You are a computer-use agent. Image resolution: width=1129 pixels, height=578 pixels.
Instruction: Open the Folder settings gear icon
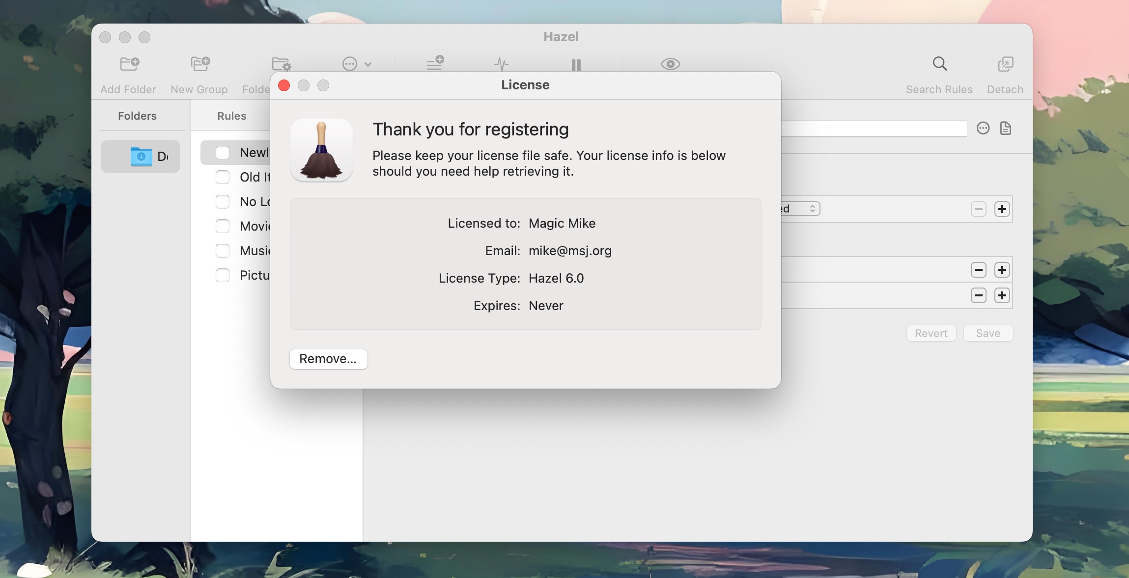(x=282, y=64)
